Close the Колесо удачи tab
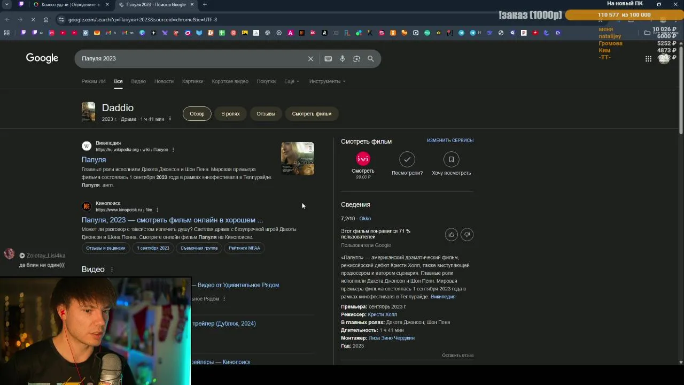 [x=107, y=4]
